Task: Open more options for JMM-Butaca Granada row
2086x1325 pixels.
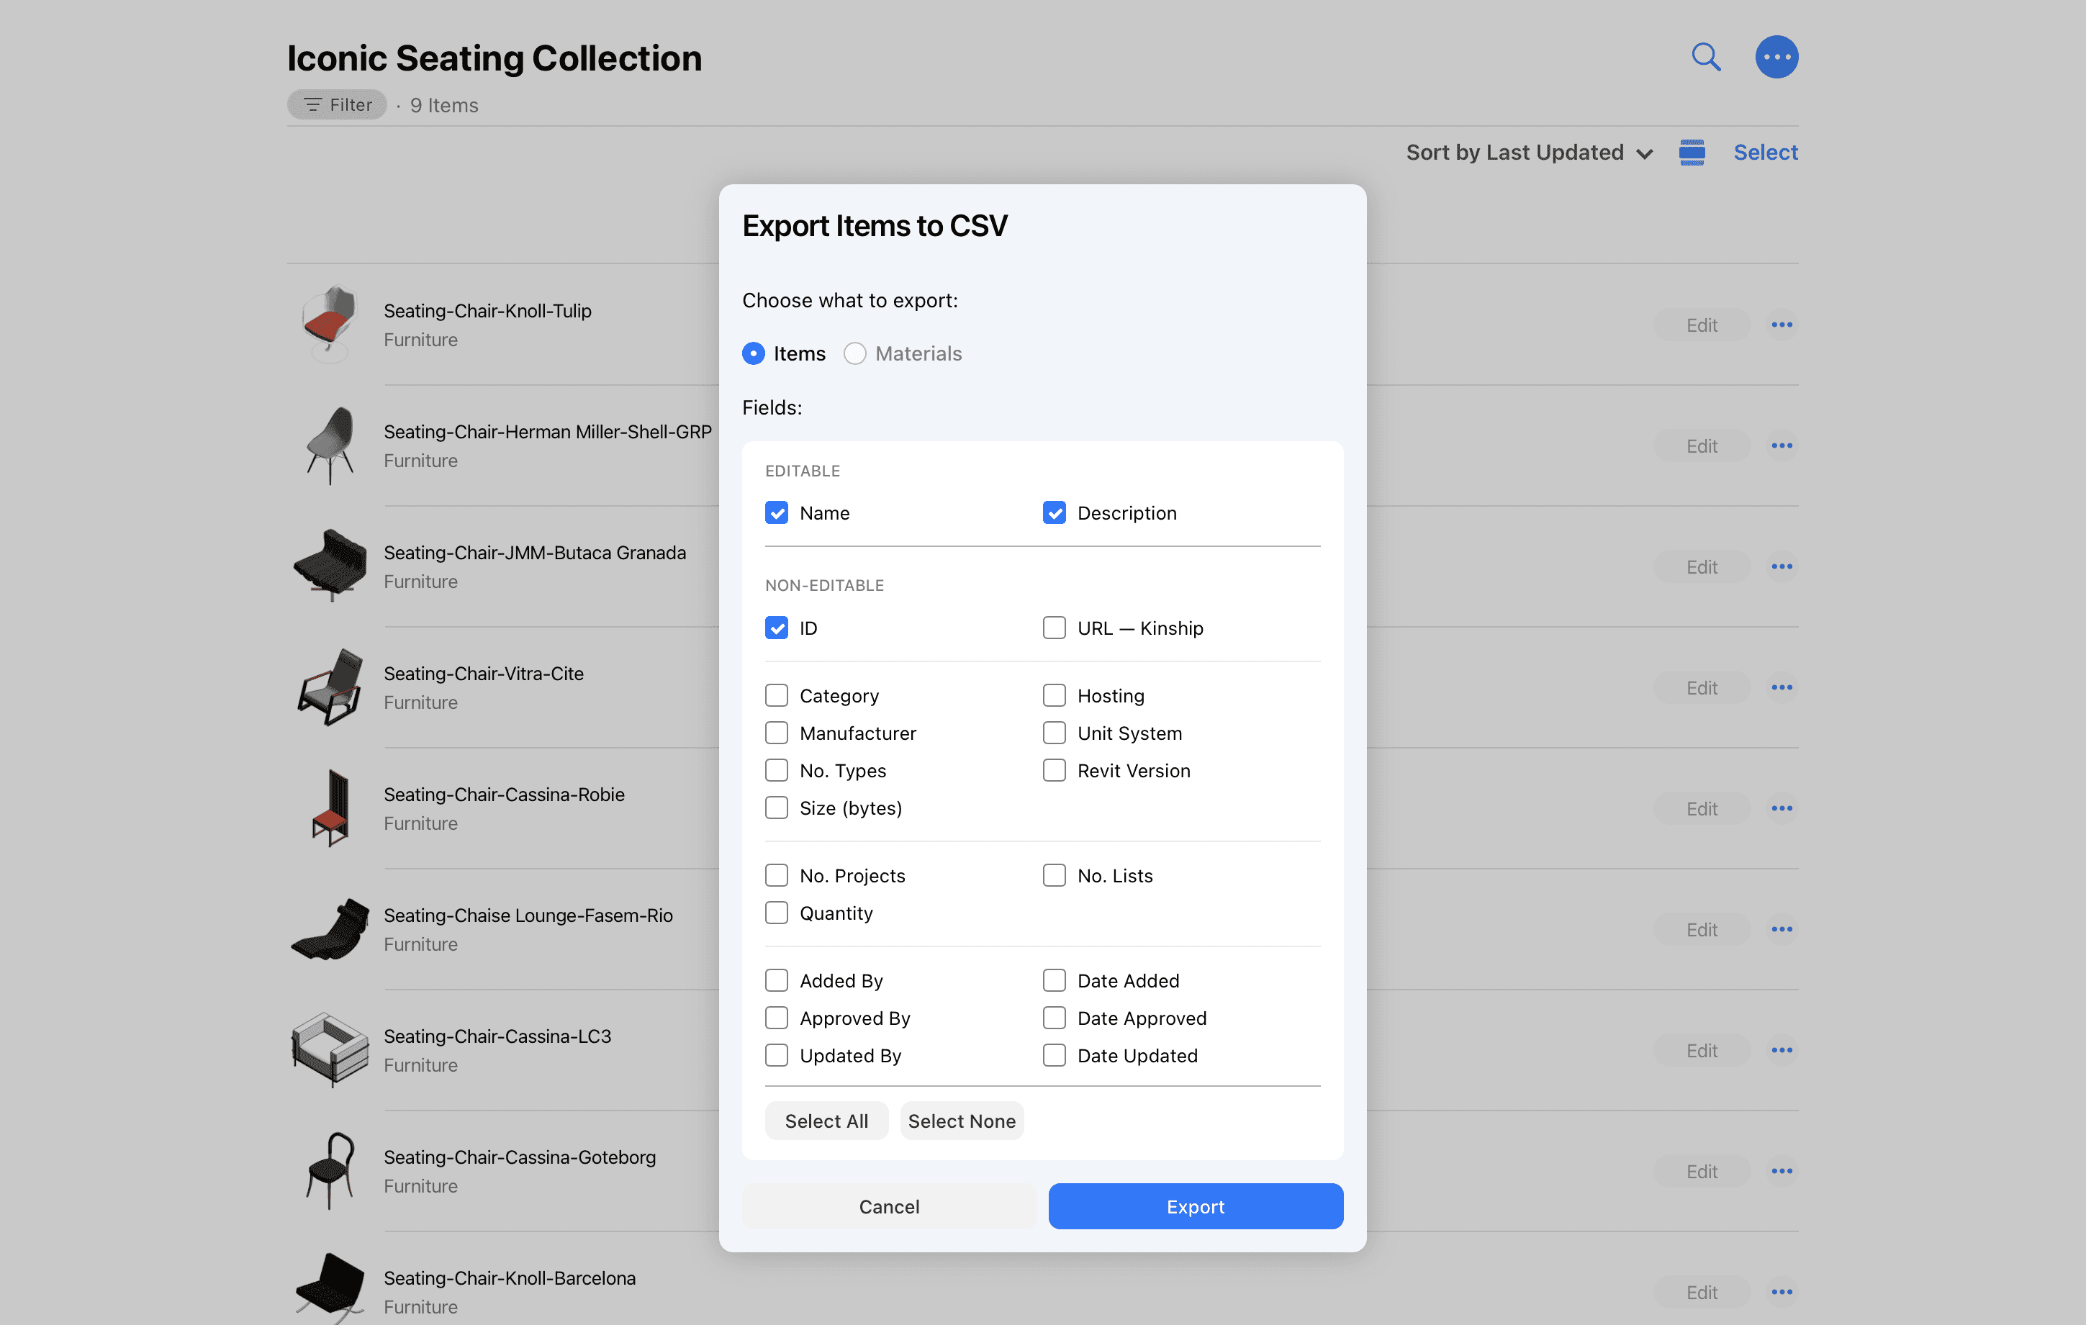Action: coord(1782,567)
